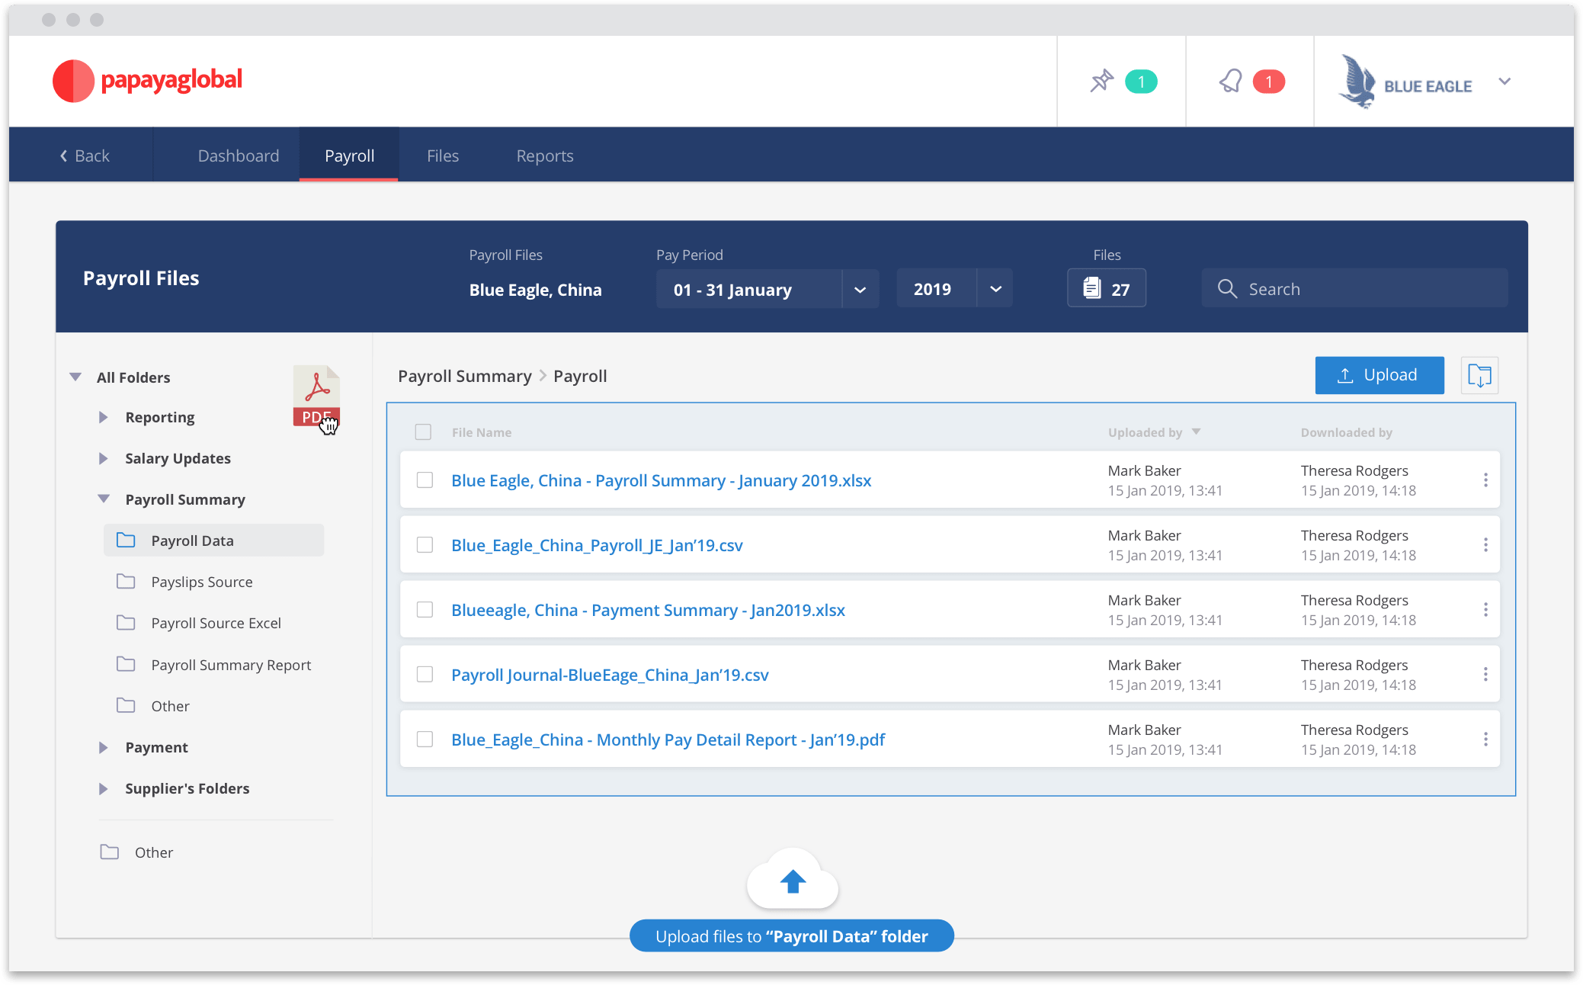Click the download folder icon beside Upload
This screenshot has width=1583, height=985.
(1479, 375)
